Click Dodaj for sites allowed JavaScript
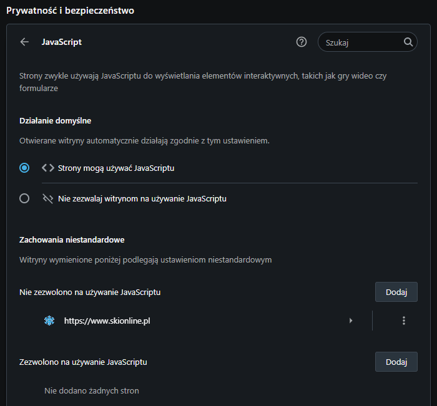 tap(396, 362)
